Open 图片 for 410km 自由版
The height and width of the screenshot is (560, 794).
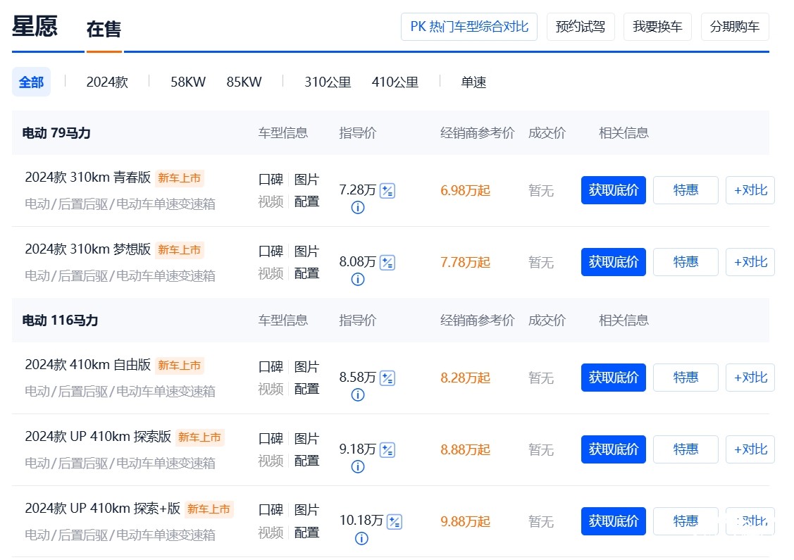coord(307,367)
